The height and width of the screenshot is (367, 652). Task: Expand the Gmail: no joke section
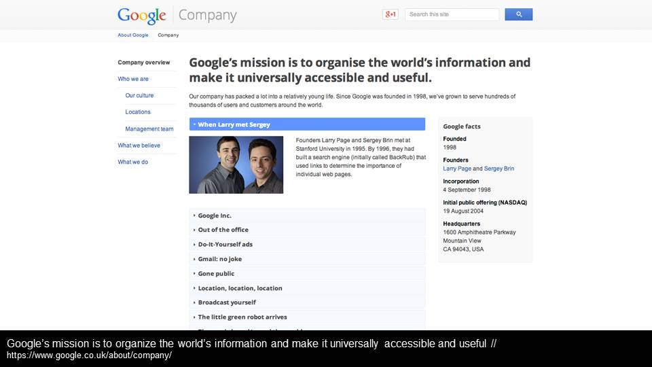tap(307, 259)
